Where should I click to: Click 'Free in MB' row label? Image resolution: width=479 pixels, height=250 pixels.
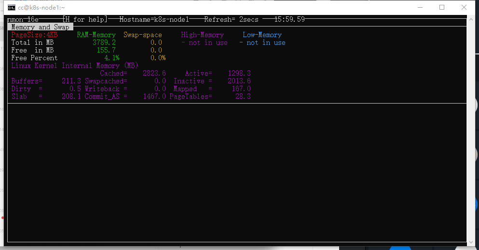pyautogui.click(x=32, y=50)
